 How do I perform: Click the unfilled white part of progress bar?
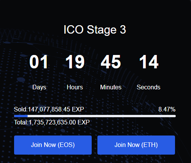click(102, 116)
